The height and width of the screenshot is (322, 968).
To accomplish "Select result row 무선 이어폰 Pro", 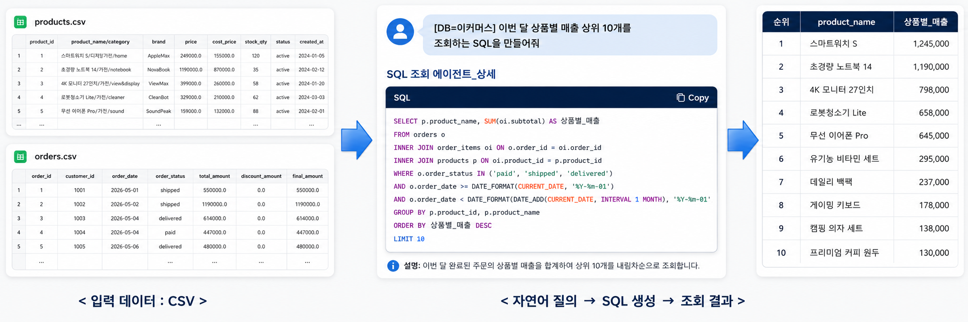I will point(860,136).
